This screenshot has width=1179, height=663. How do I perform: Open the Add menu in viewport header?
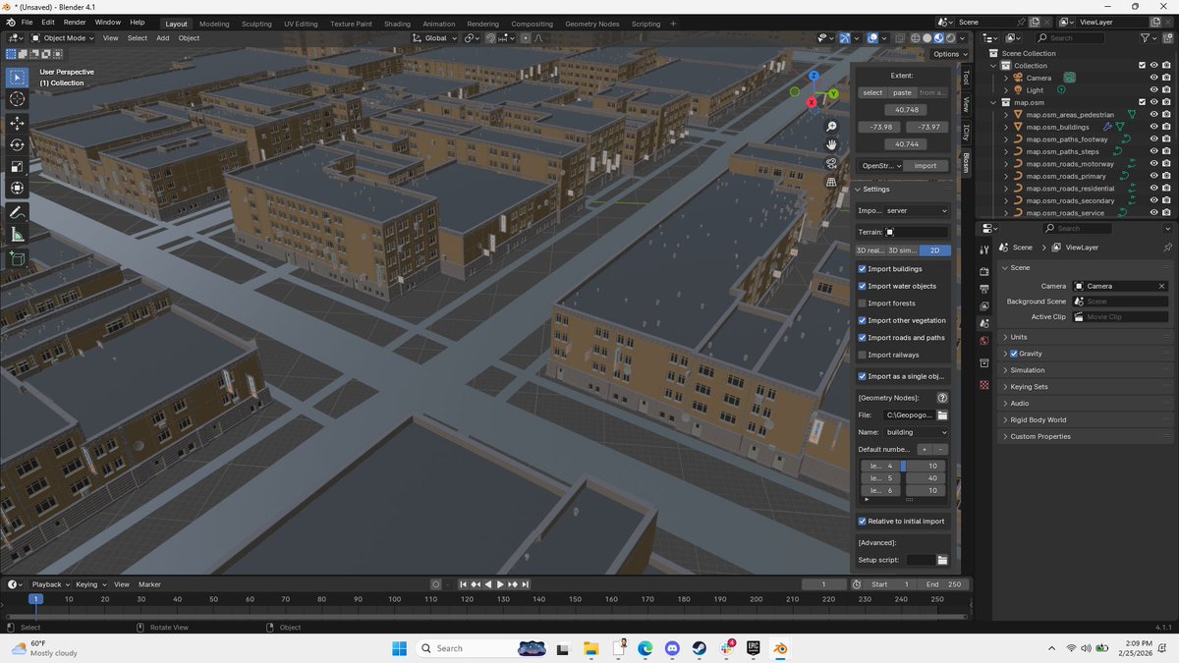[x=162, y=38]
